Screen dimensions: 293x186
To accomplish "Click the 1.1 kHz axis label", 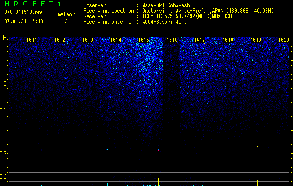I will tap(4, 60).
